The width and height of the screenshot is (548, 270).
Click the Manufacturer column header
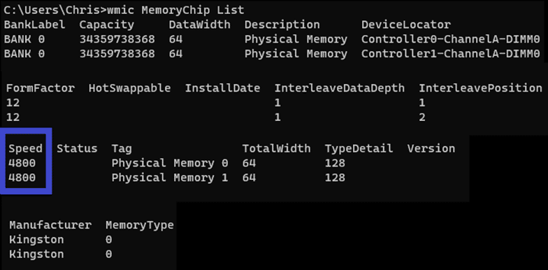click(50, 225)
